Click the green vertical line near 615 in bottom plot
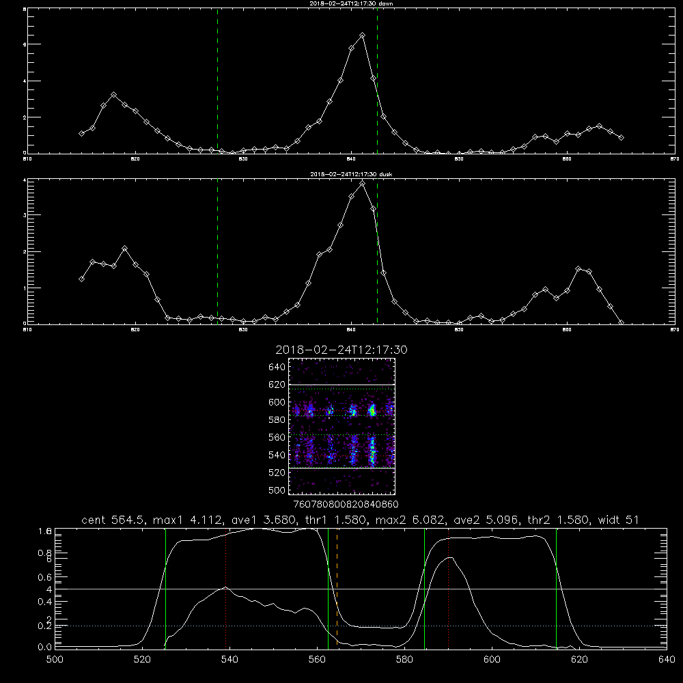This screenshot has width=683, height=683. [556, 588]
